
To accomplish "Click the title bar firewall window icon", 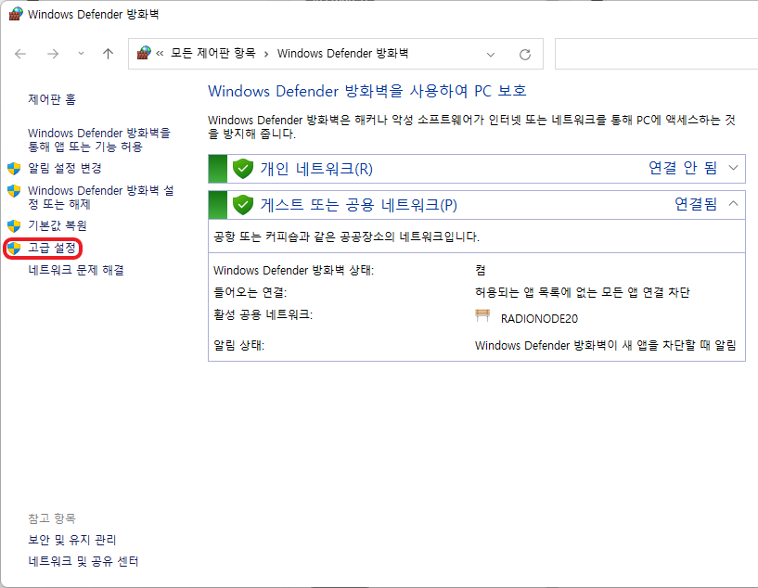I will (x=16, y=14).
